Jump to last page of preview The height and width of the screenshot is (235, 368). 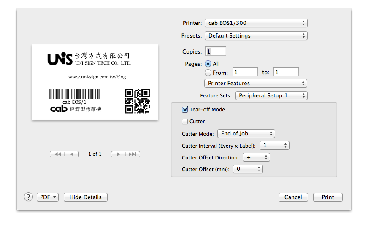[133, 154]
